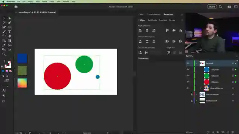Select the Type tool
Viewport: 239px width, 134px height.
point(10,32)
